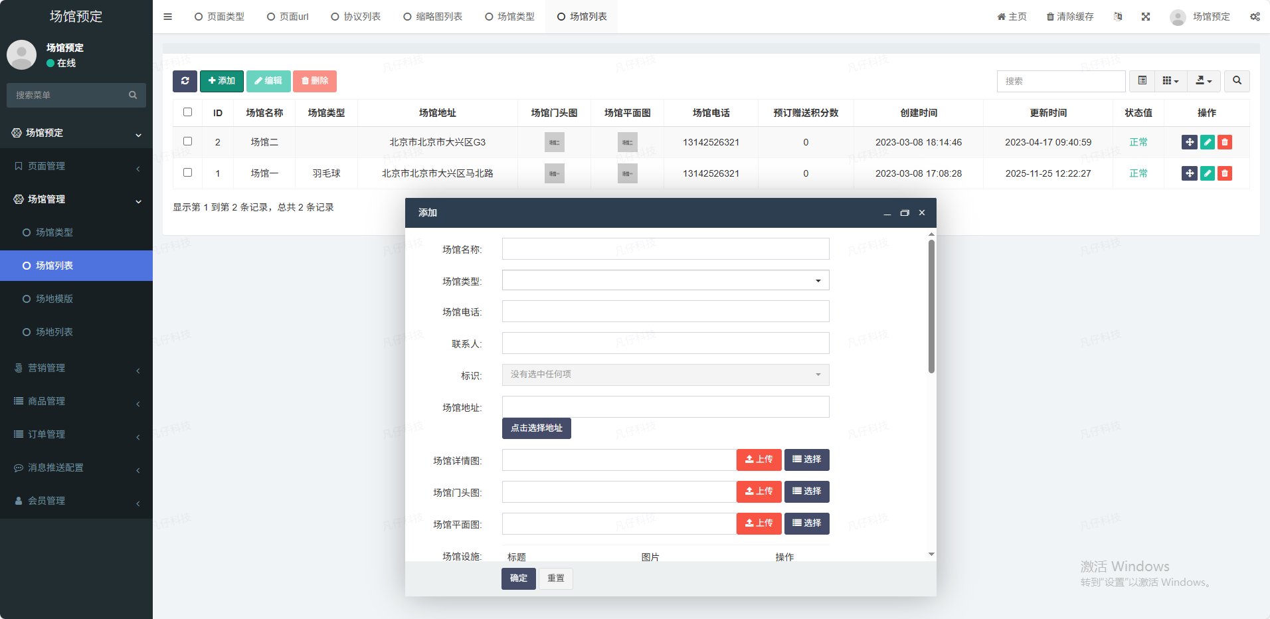Click the refresh icon in table toolbar
Viewport: 1270px width, 619px height.
point(185,81)
